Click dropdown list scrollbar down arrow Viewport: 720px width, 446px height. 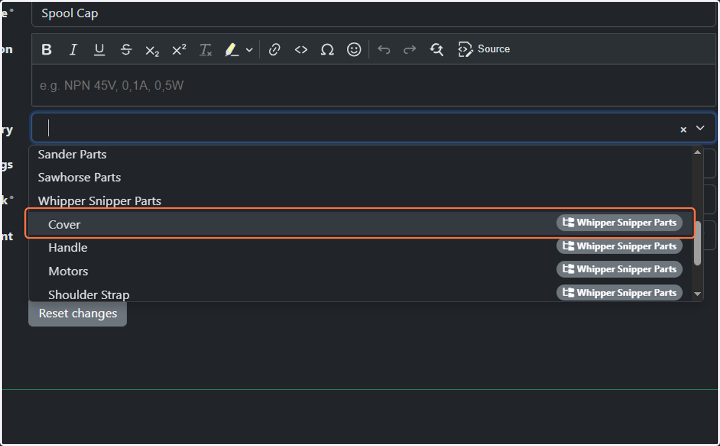tap(697, 294)
